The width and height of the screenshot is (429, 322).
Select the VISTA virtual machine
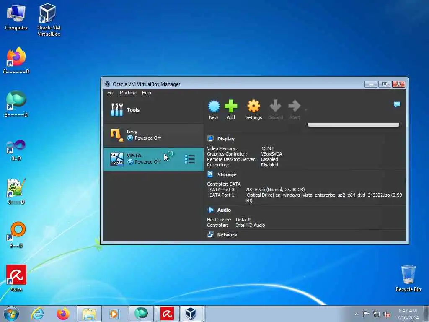153,159
